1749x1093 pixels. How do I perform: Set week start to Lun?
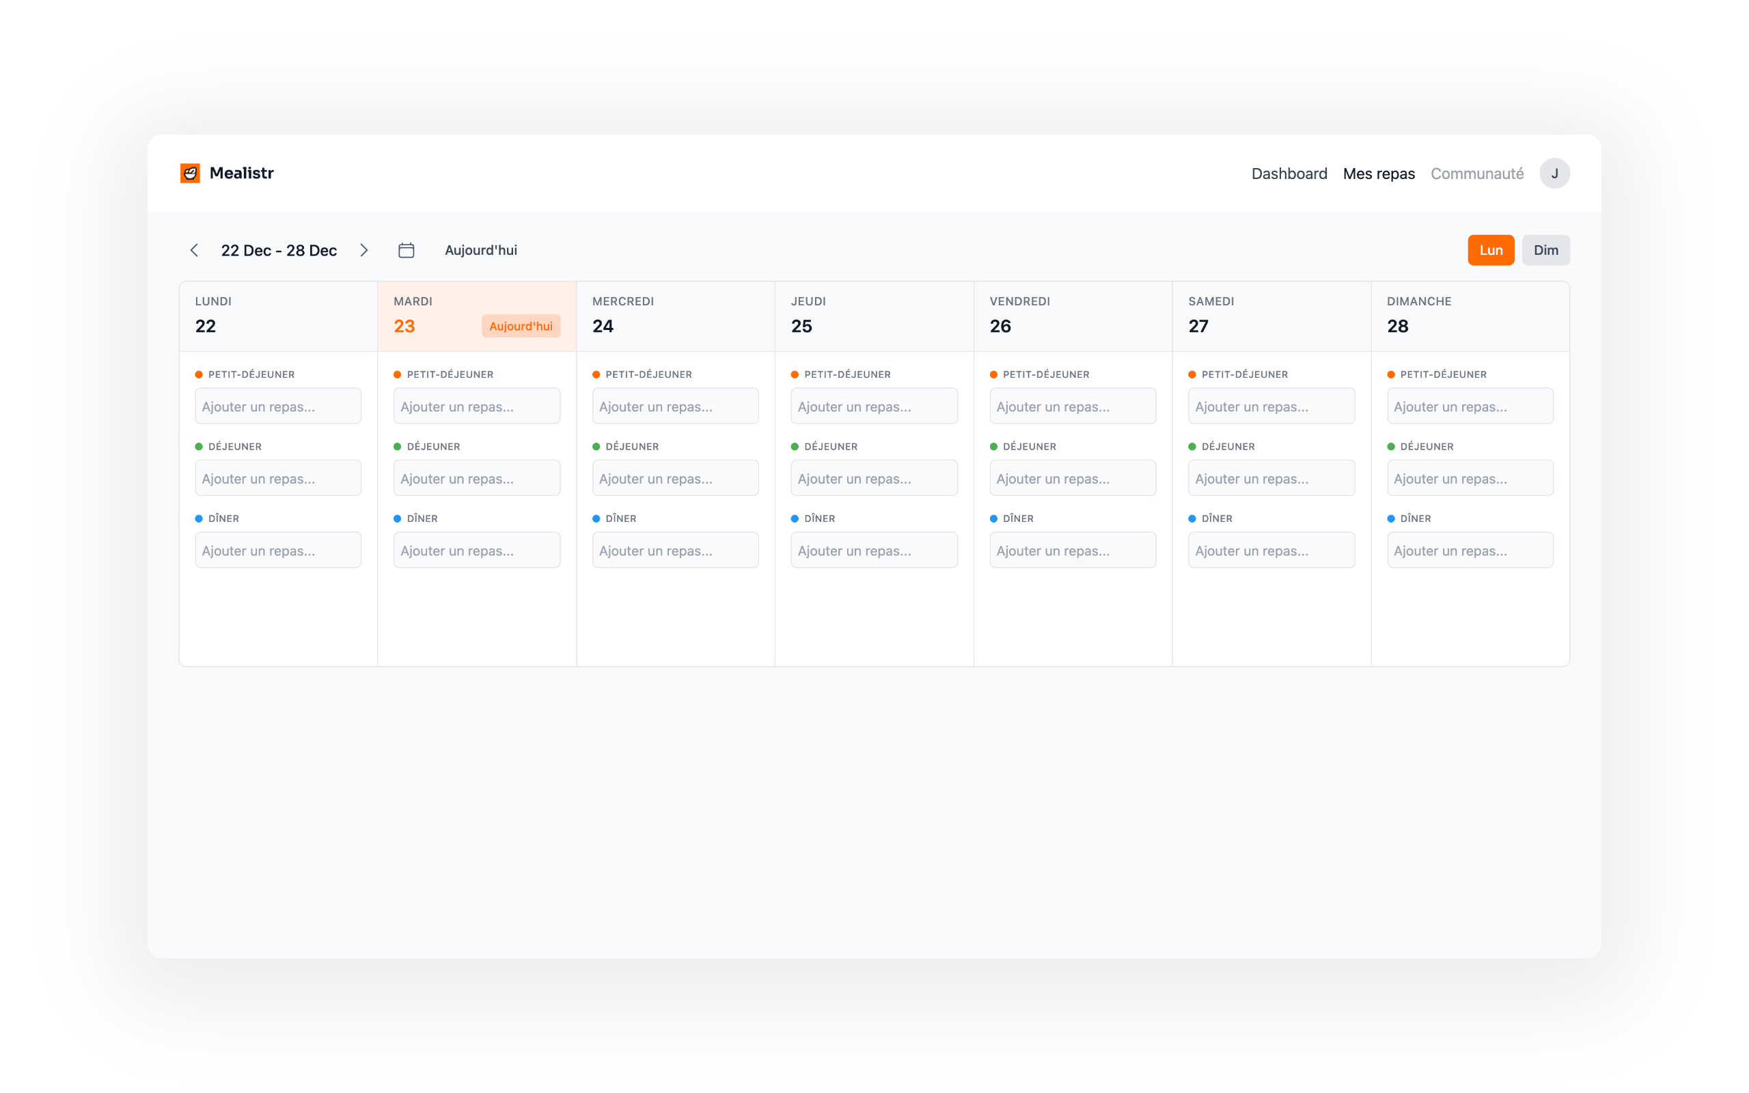tap(1490, 250)
